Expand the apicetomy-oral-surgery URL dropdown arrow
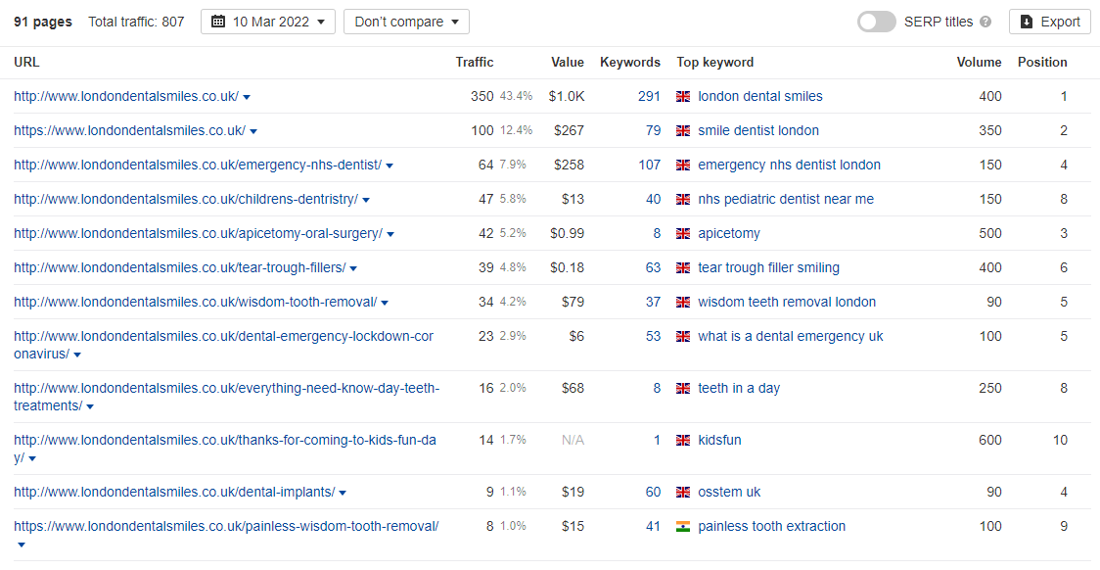 tap(390, 235)
